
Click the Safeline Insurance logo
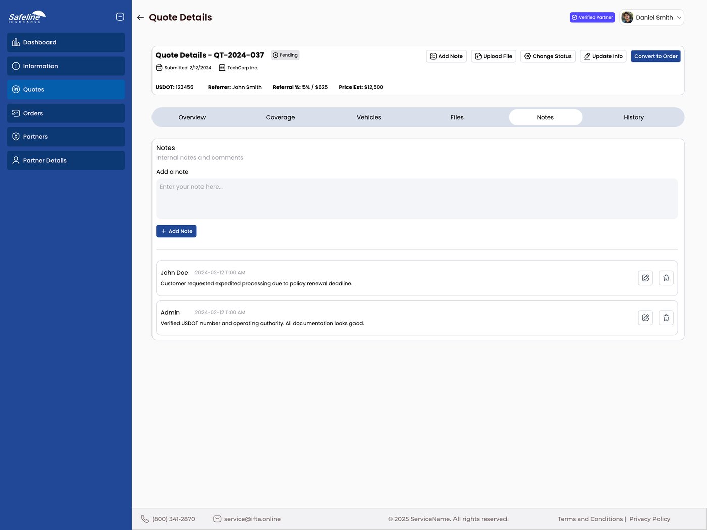click(x=27, y=17)
